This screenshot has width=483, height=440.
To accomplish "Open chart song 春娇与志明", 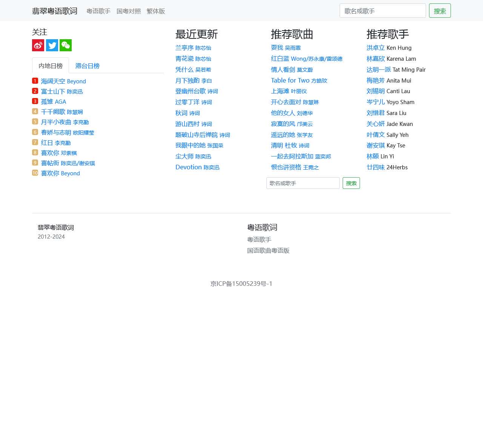I will coord(68,132).
